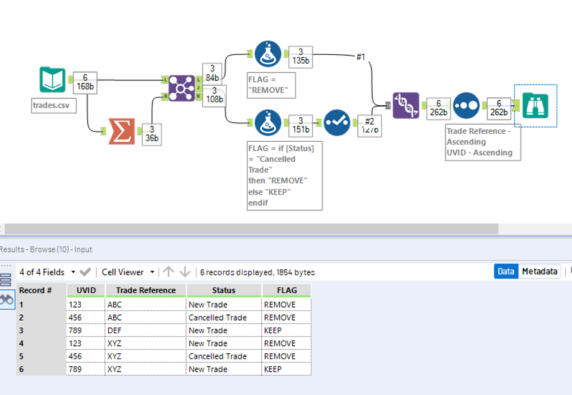The height and width of the screenshot is (395, 572).
Task: Click New Trade status in row 3
Action: (224, 330)
